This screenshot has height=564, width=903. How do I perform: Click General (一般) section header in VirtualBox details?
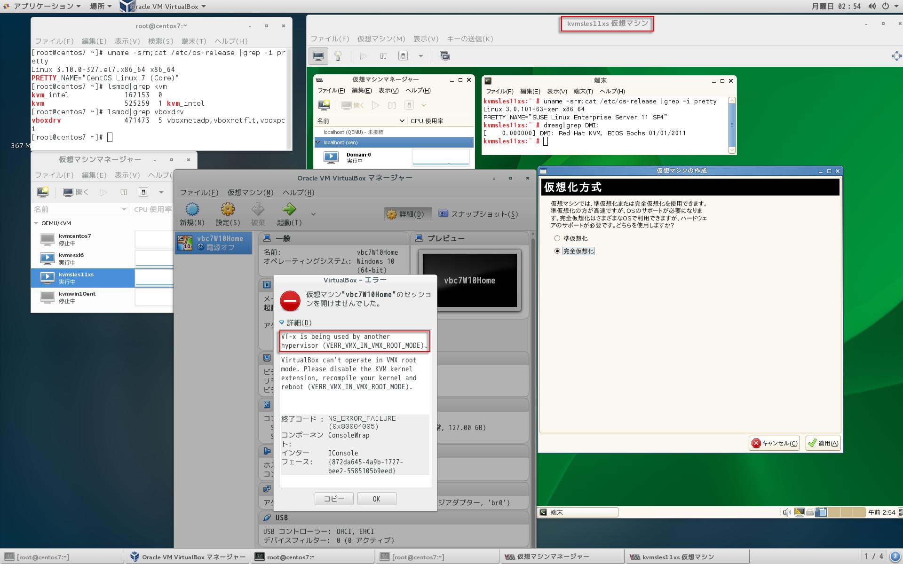[x=334, y=238]
